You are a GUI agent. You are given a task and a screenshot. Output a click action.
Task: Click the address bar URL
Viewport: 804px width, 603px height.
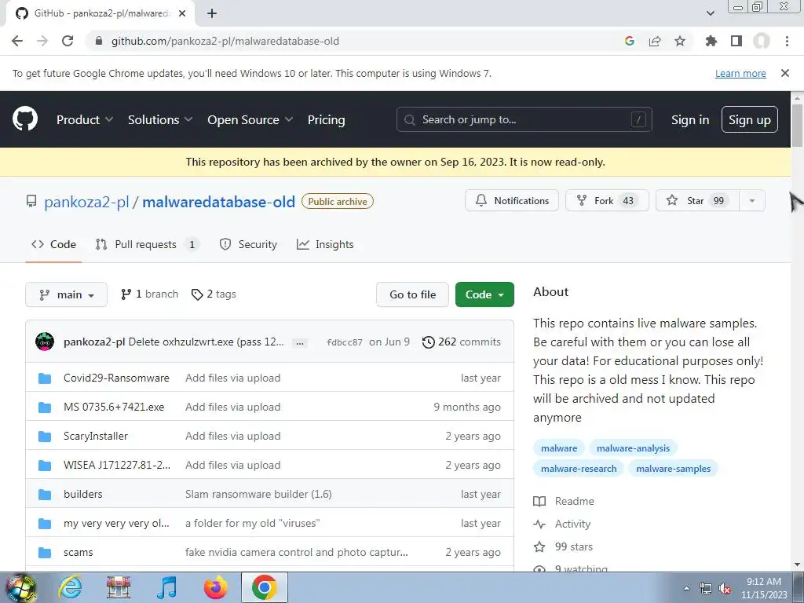click(225, 41)
